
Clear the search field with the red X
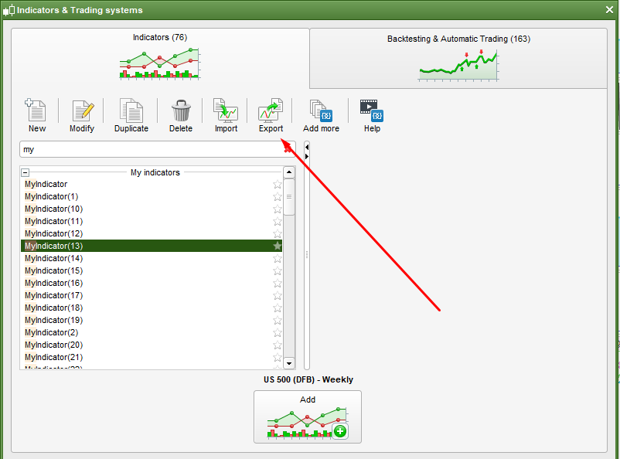288,149
